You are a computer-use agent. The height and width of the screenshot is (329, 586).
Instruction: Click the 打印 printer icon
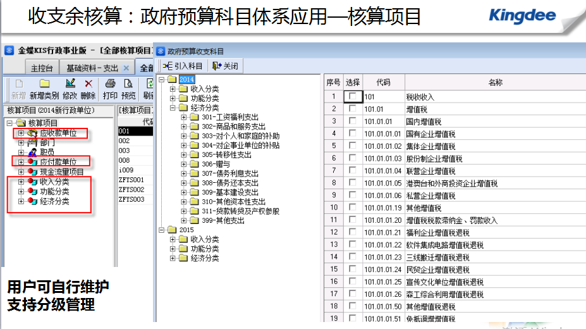(x=110, y=84)
